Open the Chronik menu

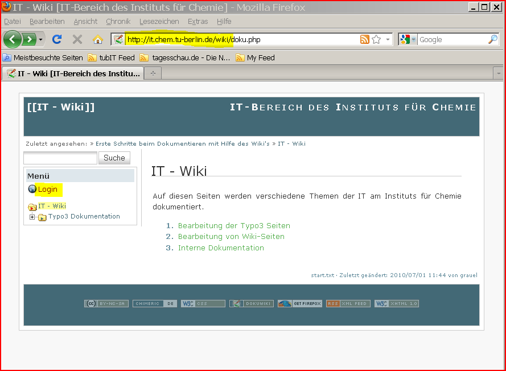tap(118, 22)
